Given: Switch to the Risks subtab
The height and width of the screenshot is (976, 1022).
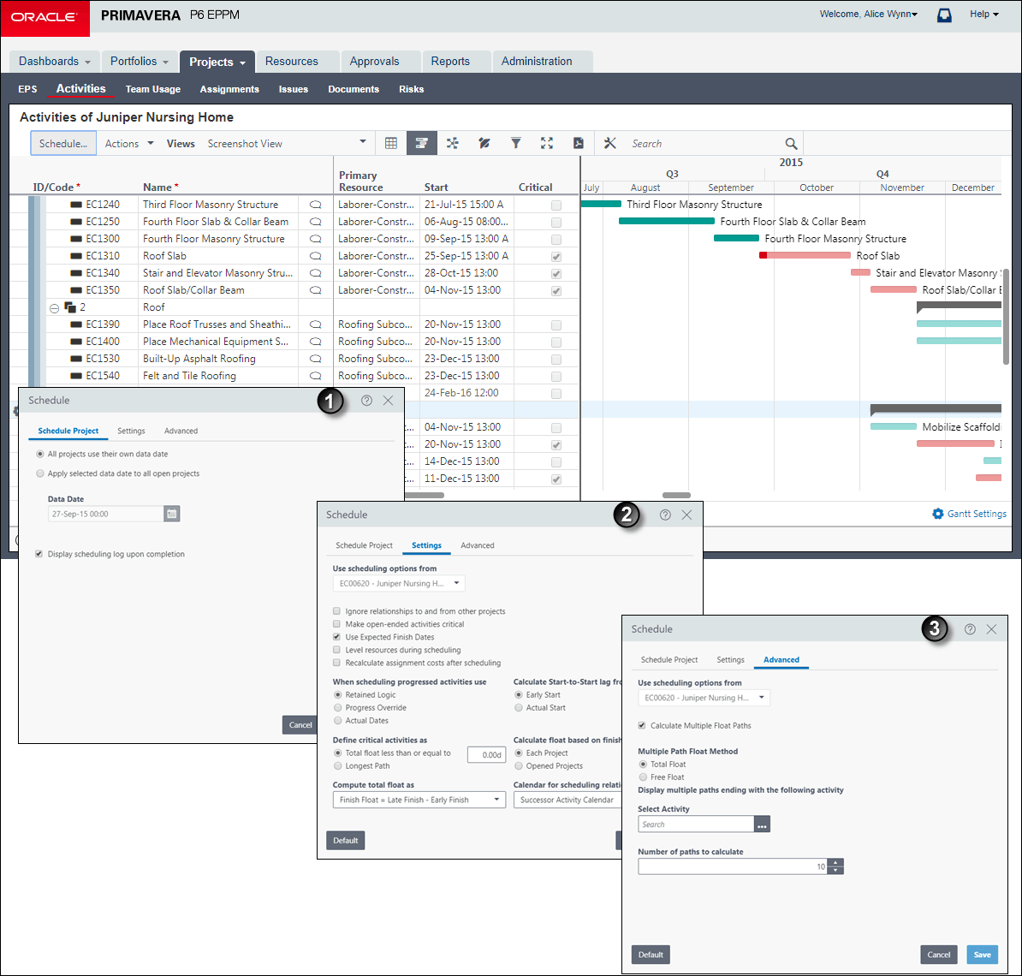Looking at the screenshot, I should pos(411,89).
